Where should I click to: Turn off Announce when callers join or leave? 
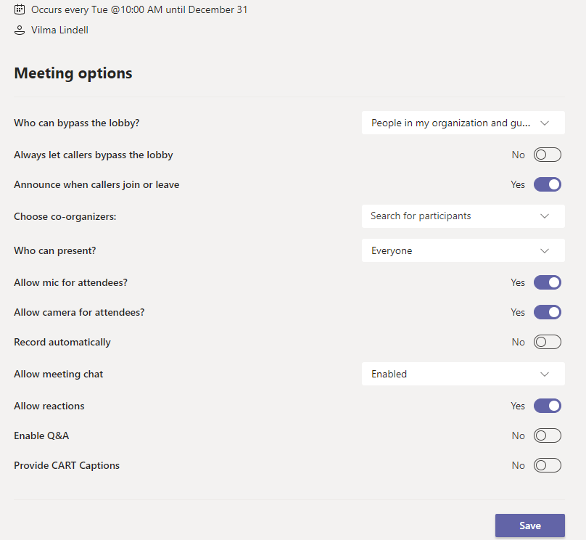pos(547,184)
